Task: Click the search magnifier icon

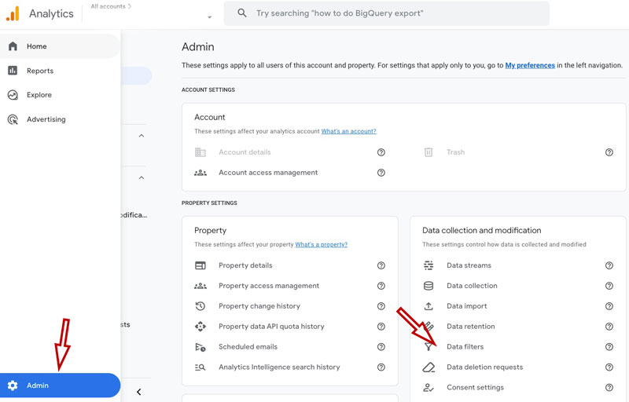Action: (x=242, y=13)
